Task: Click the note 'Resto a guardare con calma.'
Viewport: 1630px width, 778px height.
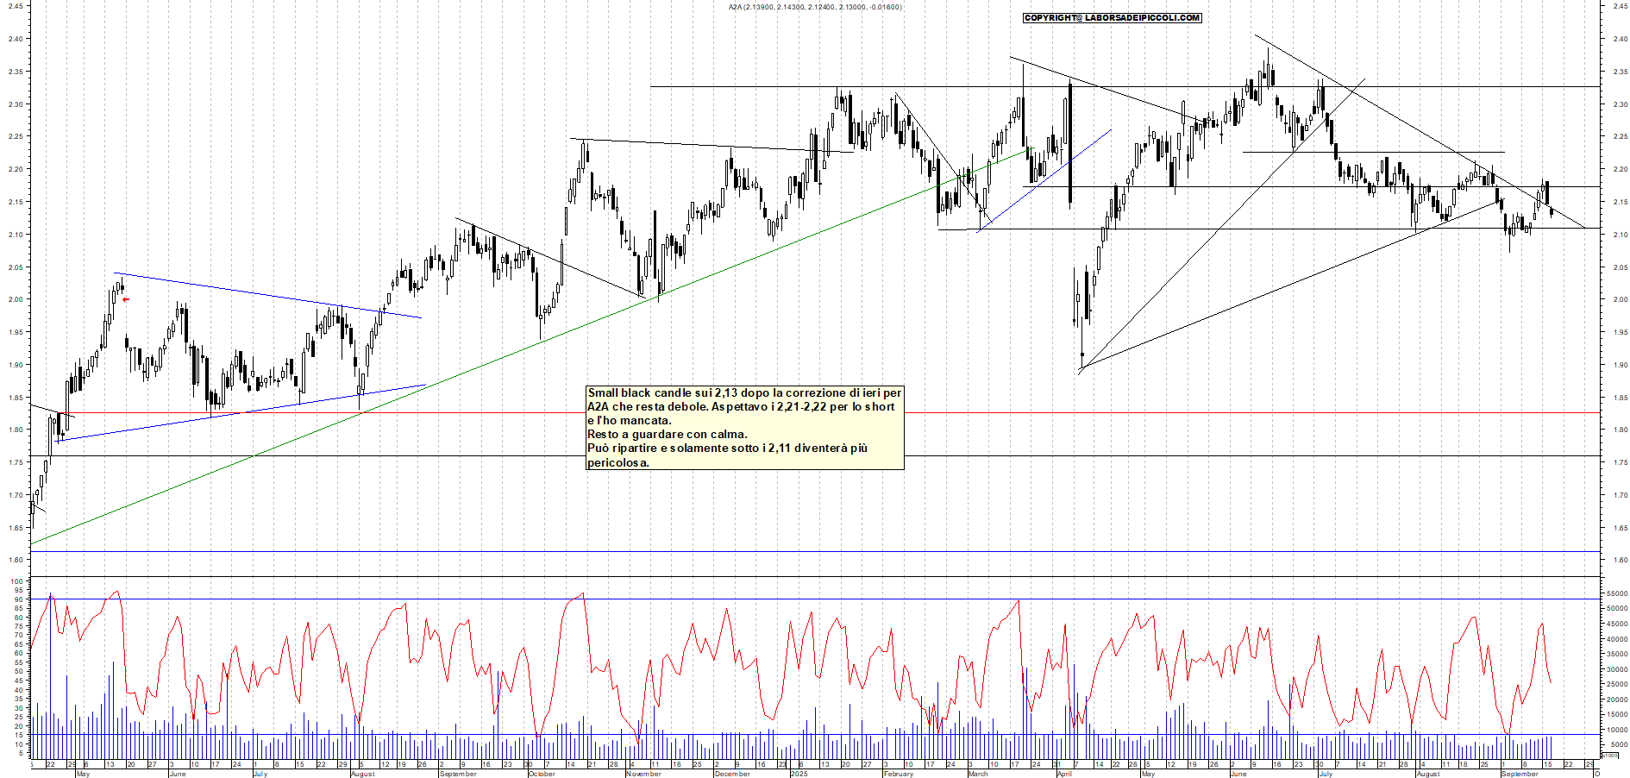Action: point(668,434)
